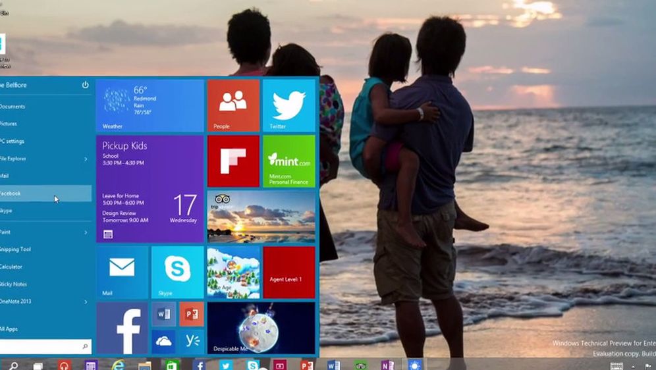This screenshot has width=656, height=370.
Task: Open the Yammer small tile
Action: point(192,342)
